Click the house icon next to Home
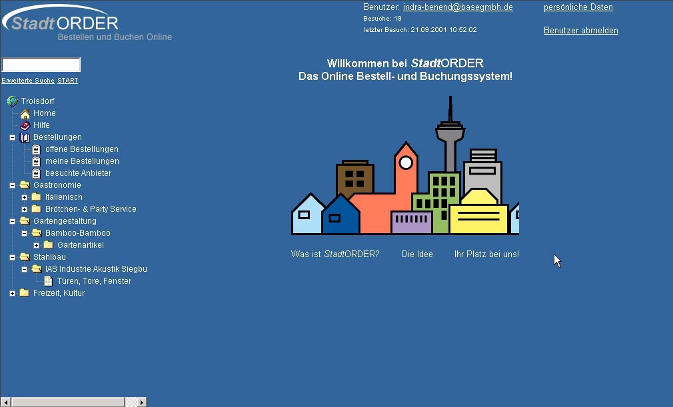 [25, 113]
